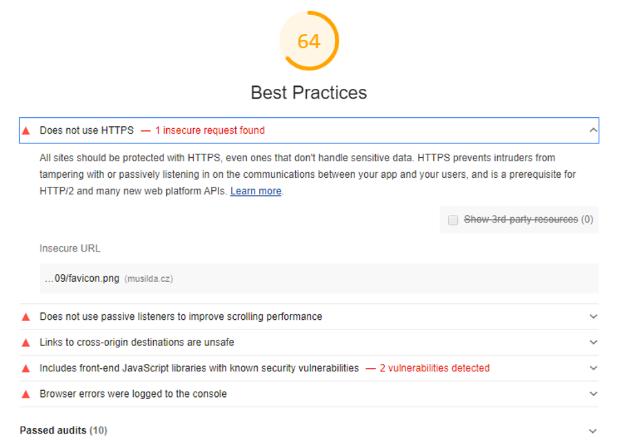
Task: Collapse the Does not use HTTPS audit chevron
Action: click(x=593, y=130)
